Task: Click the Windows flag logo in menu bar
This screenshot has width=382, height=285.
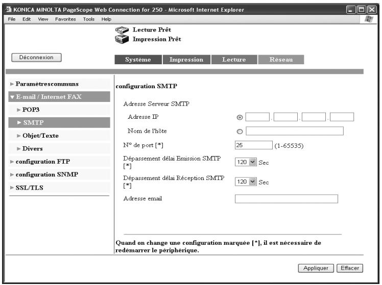Action: click(369, 19)
